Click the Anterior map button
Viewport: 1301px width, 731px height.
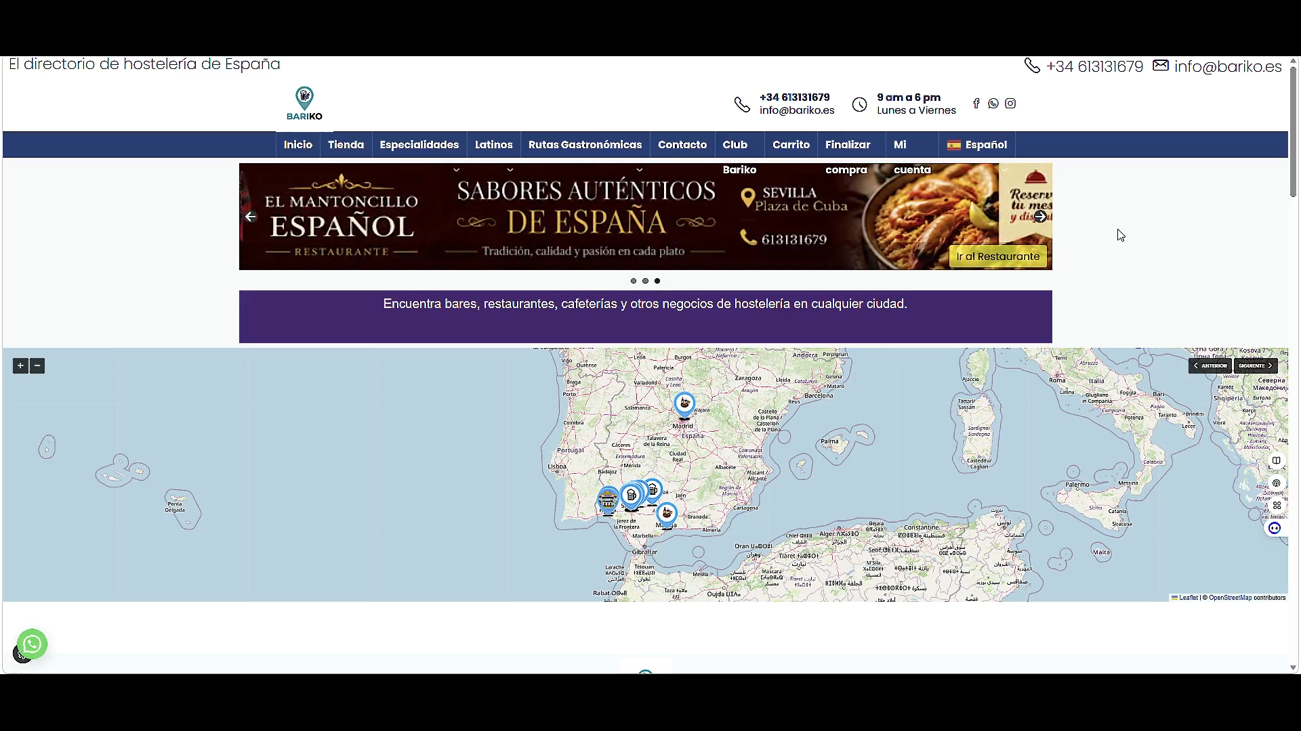click(1210, 366)
